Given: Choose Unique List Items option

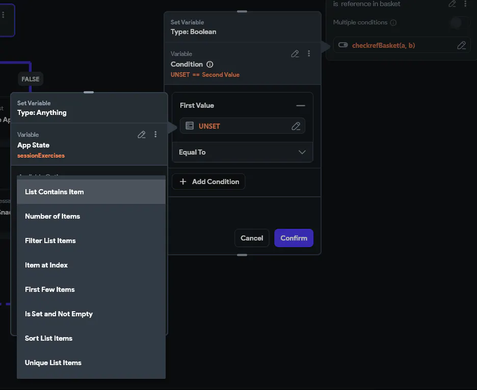Looking at the screenshot, I should 91,363.
